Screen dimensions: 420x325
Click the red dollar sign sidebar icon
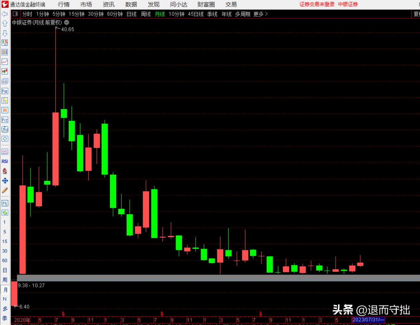coord(5,171)
